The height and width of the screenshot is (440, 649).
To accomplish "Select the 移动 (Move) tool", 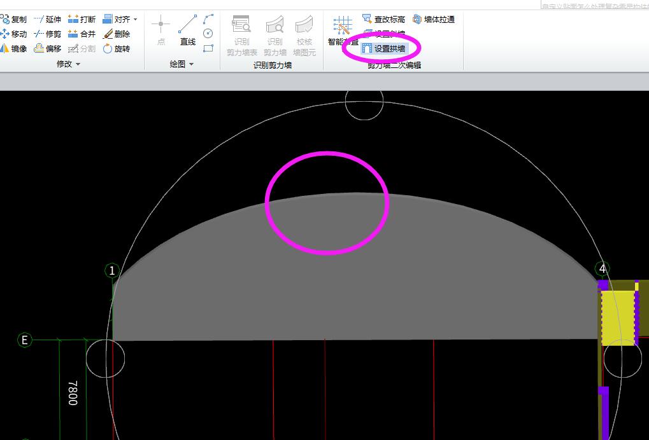I will pos(13,34).
